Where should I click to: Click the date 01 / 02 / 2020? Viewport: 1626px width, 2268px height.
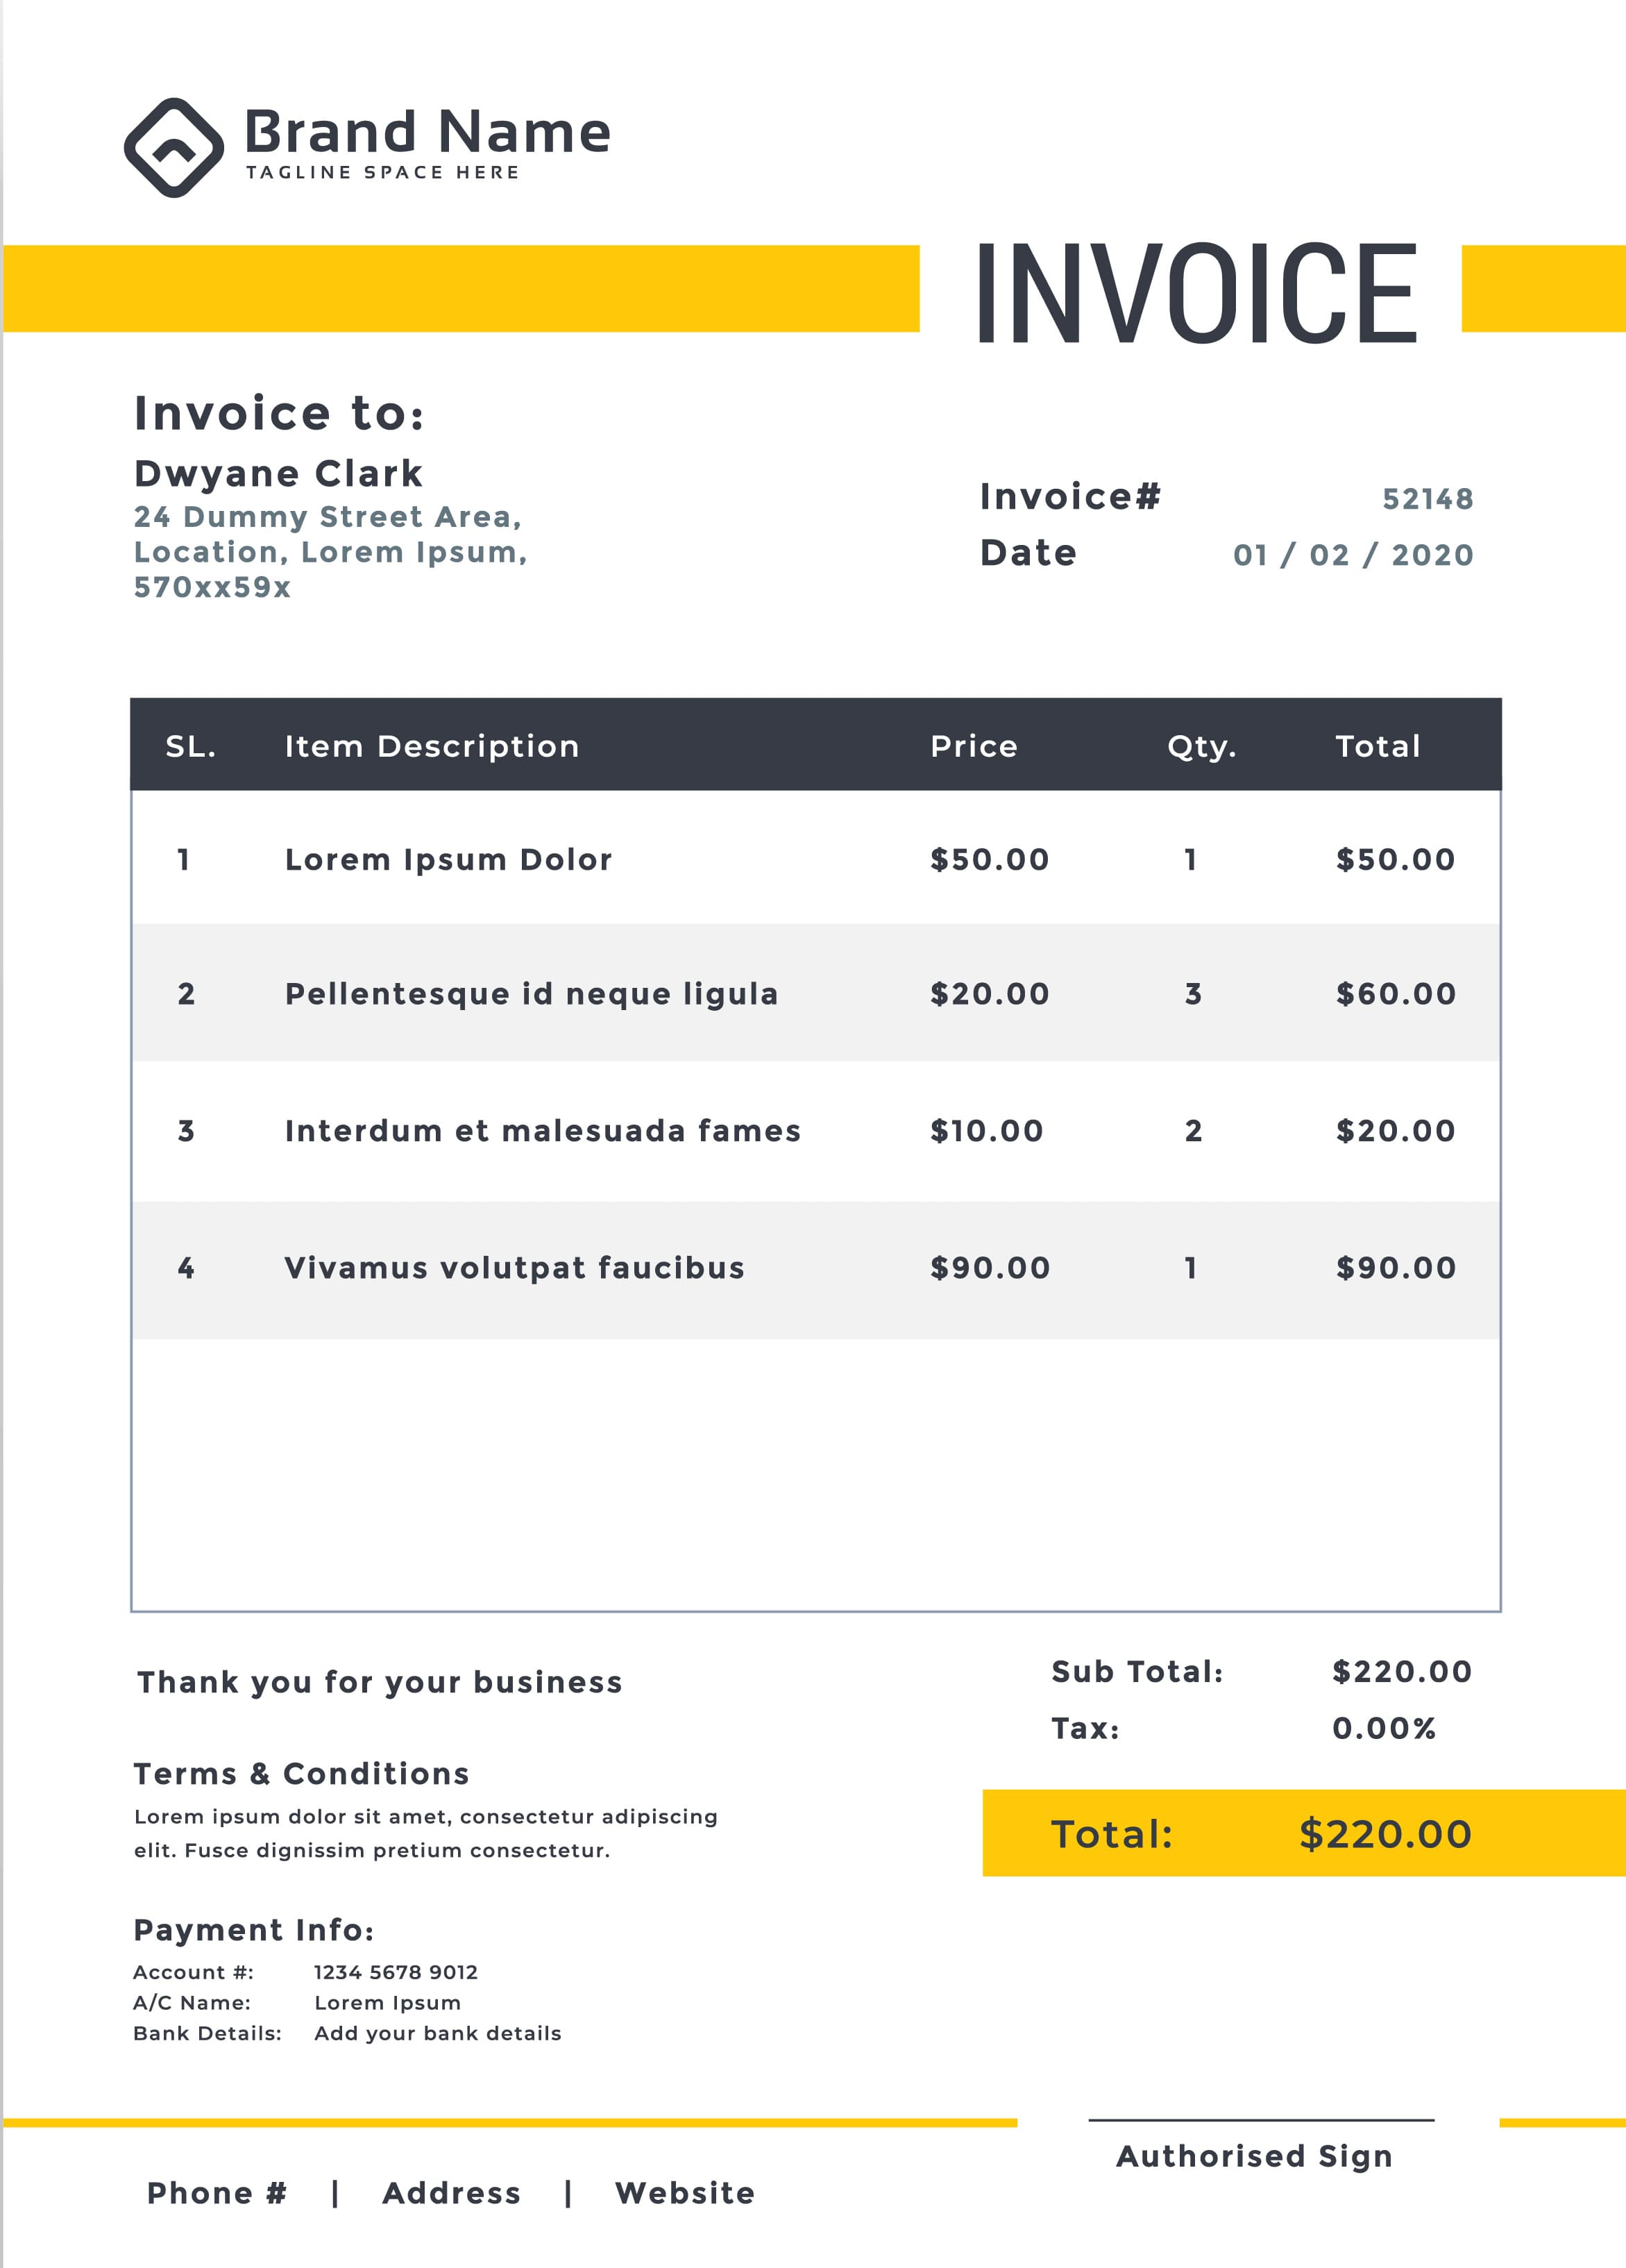tap(1352, 555)
